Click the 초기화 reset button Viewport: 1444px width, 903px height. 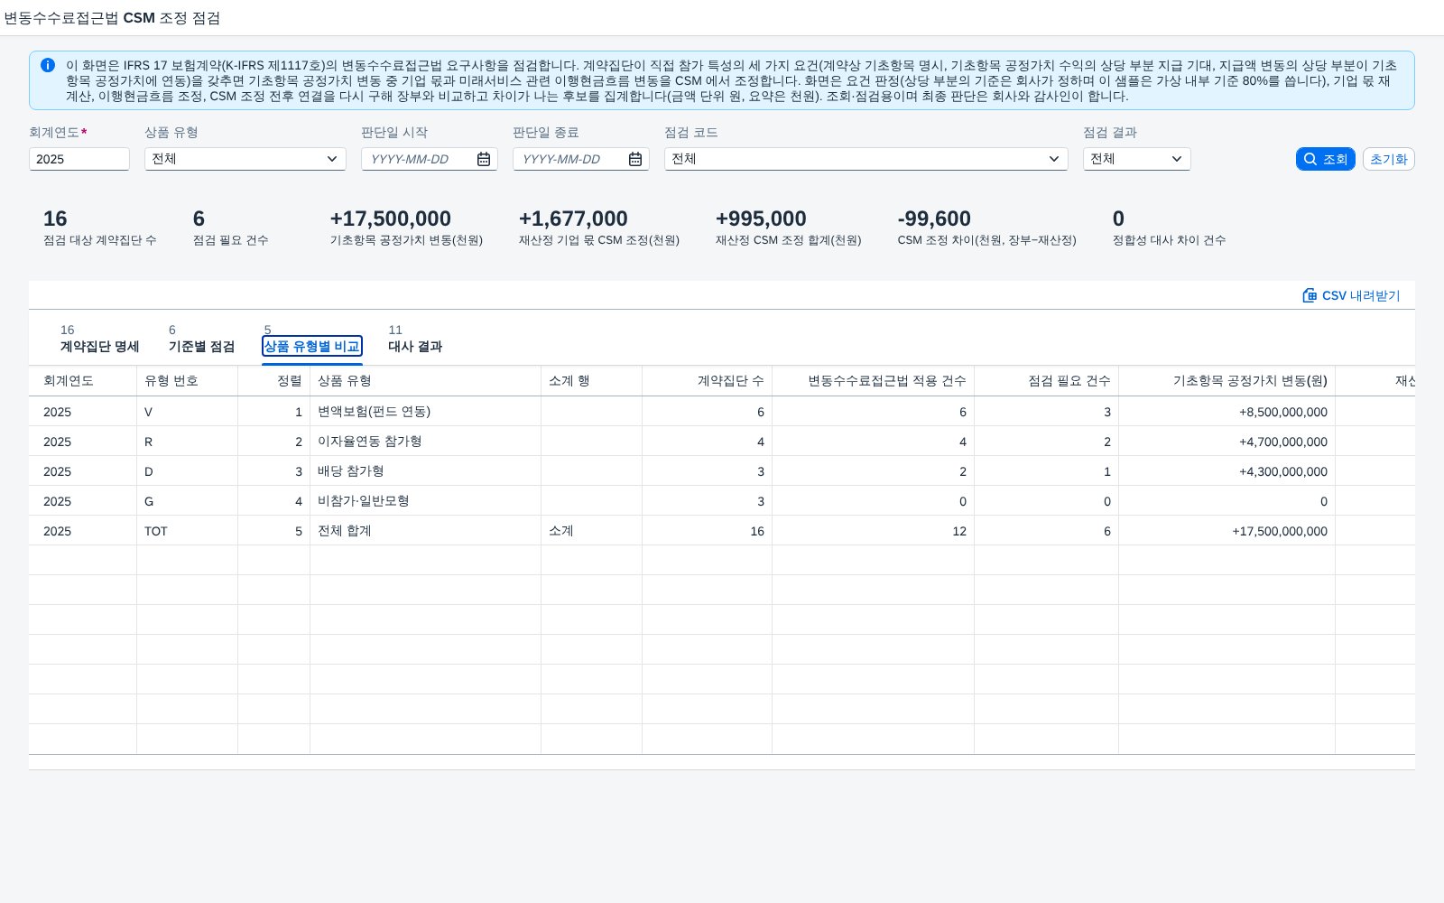[x=1389, y=159]
